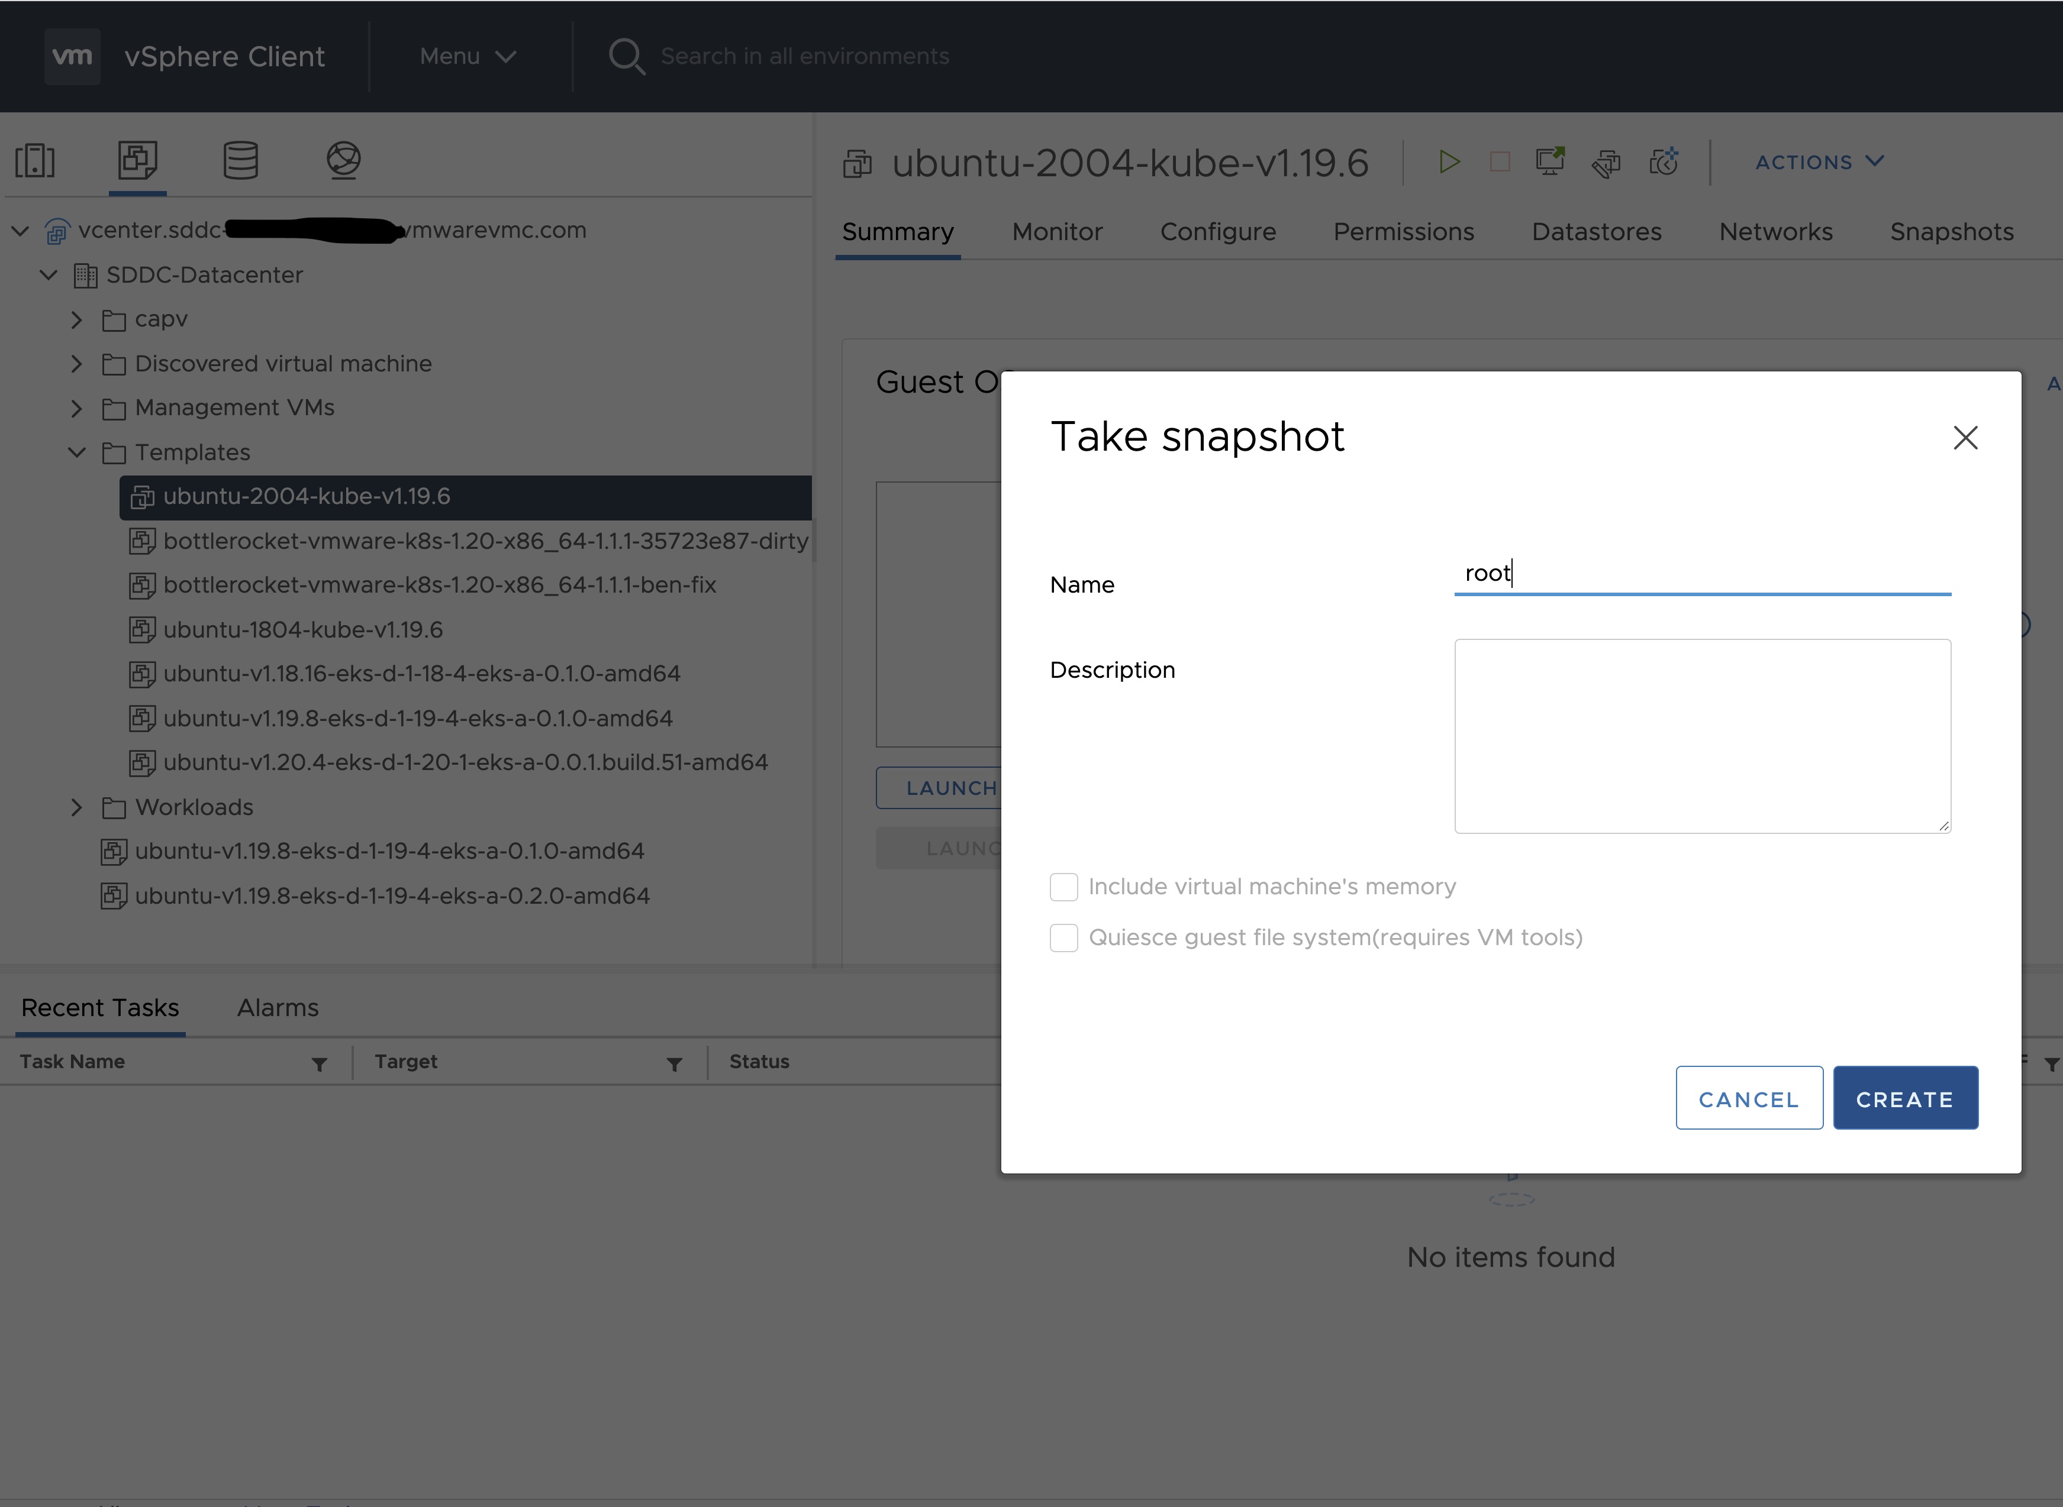This screenshot has width=2063, height=1507.
Task: Open the Menu dropdown in header
Action: click(x=468, y=57)
